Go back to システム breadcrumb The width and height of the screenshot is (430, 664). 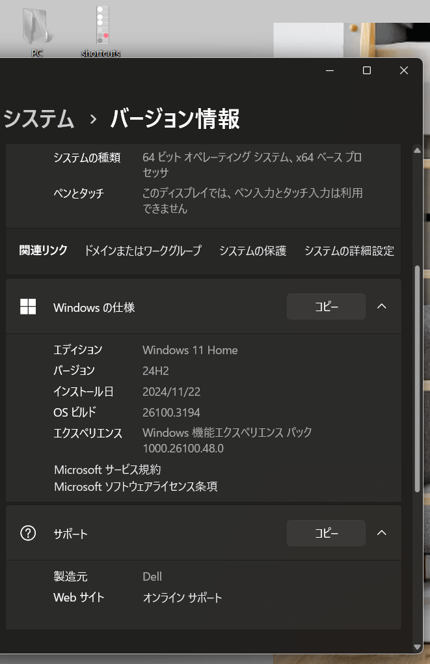(39, 118)
